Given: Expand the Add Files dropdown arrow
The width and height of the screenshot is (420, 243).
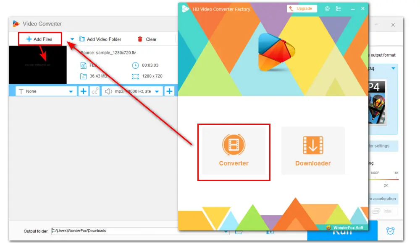Looking at the screenshot, I should (x=72, y=39).
